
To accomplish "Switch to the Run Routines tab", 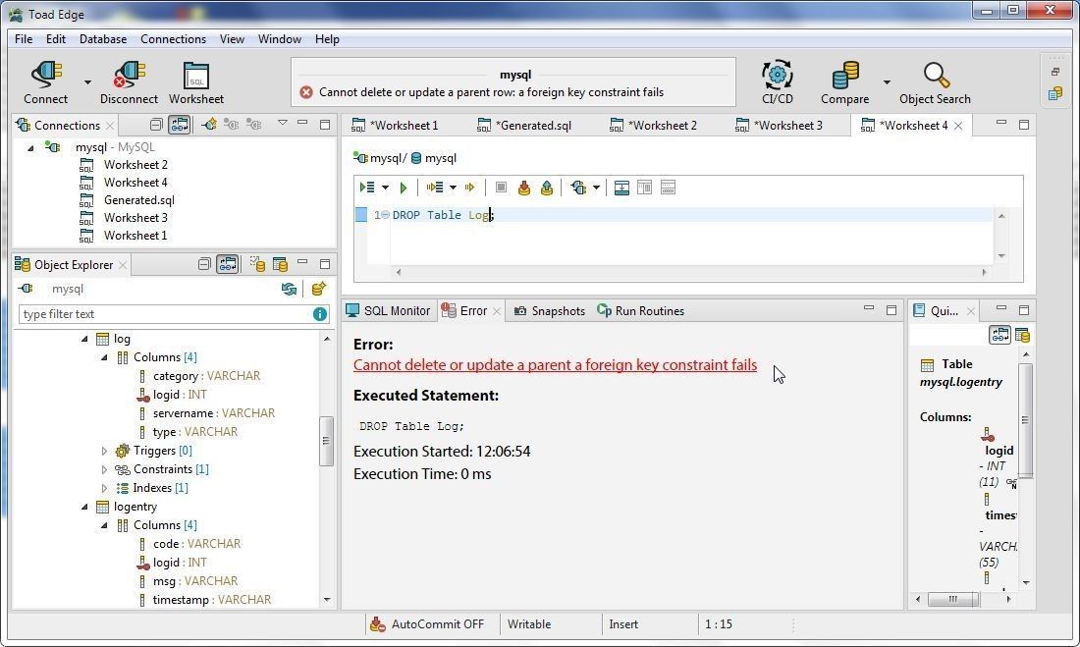I will pyautogui.click(x=640, y=311).
